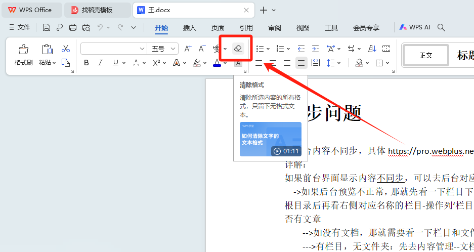Click the Clear Formatting eraser icon
The image size is (474, 252).
point(238,49)
